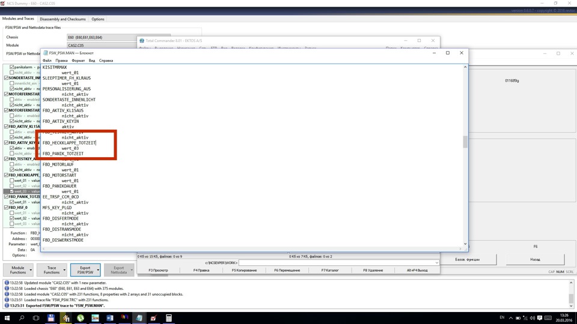Open the Правка menu in Notepad

[x=61, y=61]
